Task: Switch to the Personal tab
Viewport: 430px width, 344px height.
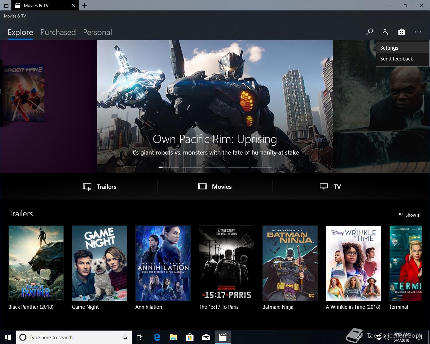Action: (x=97, y=32)
